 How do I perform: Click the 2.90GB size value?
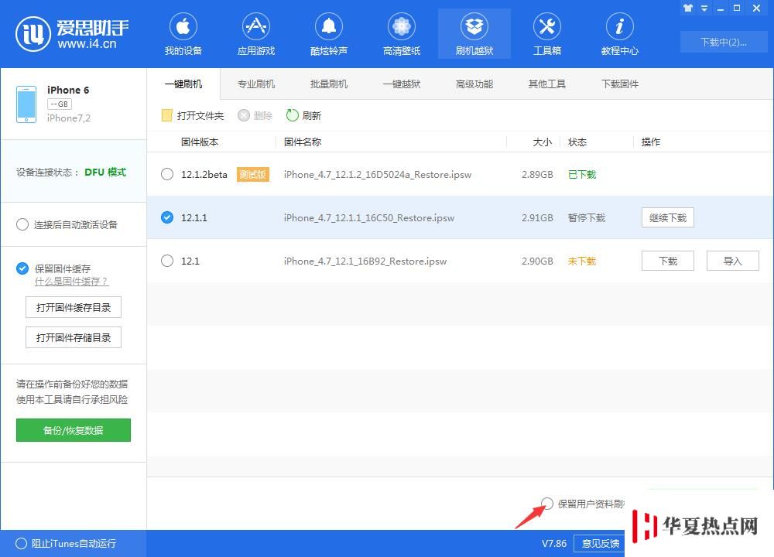coord(537,261)
